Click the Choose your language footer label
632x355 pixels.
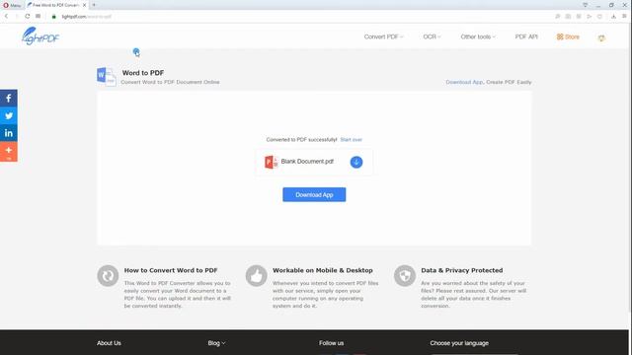coord(459,343)
